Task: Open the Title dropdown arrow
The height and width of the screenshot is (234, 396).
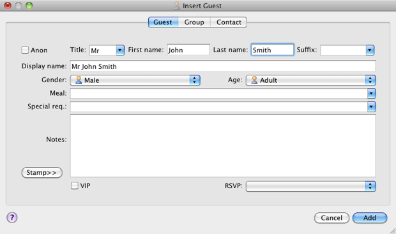Action: [x=120, y=50]
